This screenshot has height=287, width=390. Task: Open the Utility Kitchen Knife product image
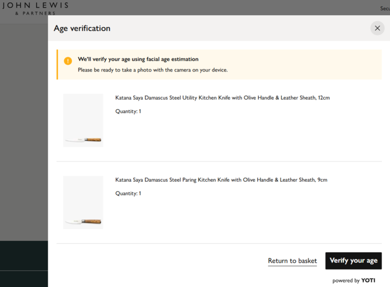pos(83,120)
